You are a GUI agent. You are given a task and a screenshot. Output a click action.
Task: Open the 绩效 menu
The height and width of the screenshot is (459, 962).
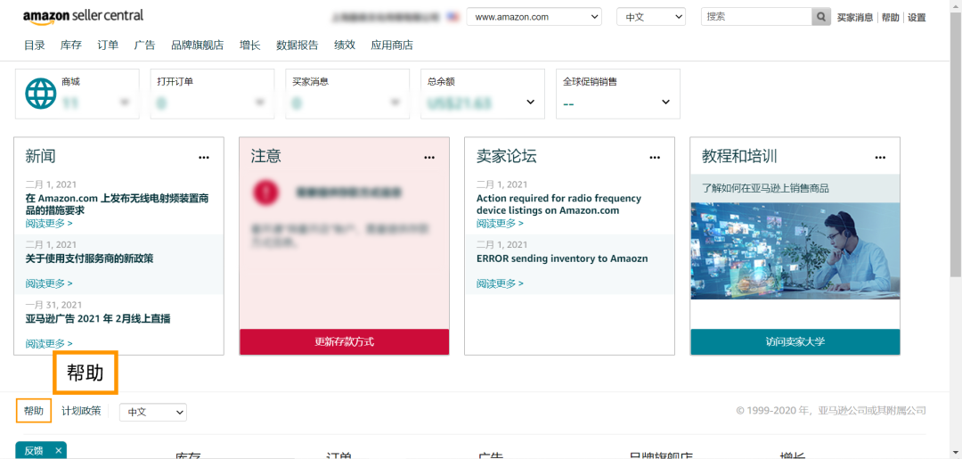(x=345, y=45)
